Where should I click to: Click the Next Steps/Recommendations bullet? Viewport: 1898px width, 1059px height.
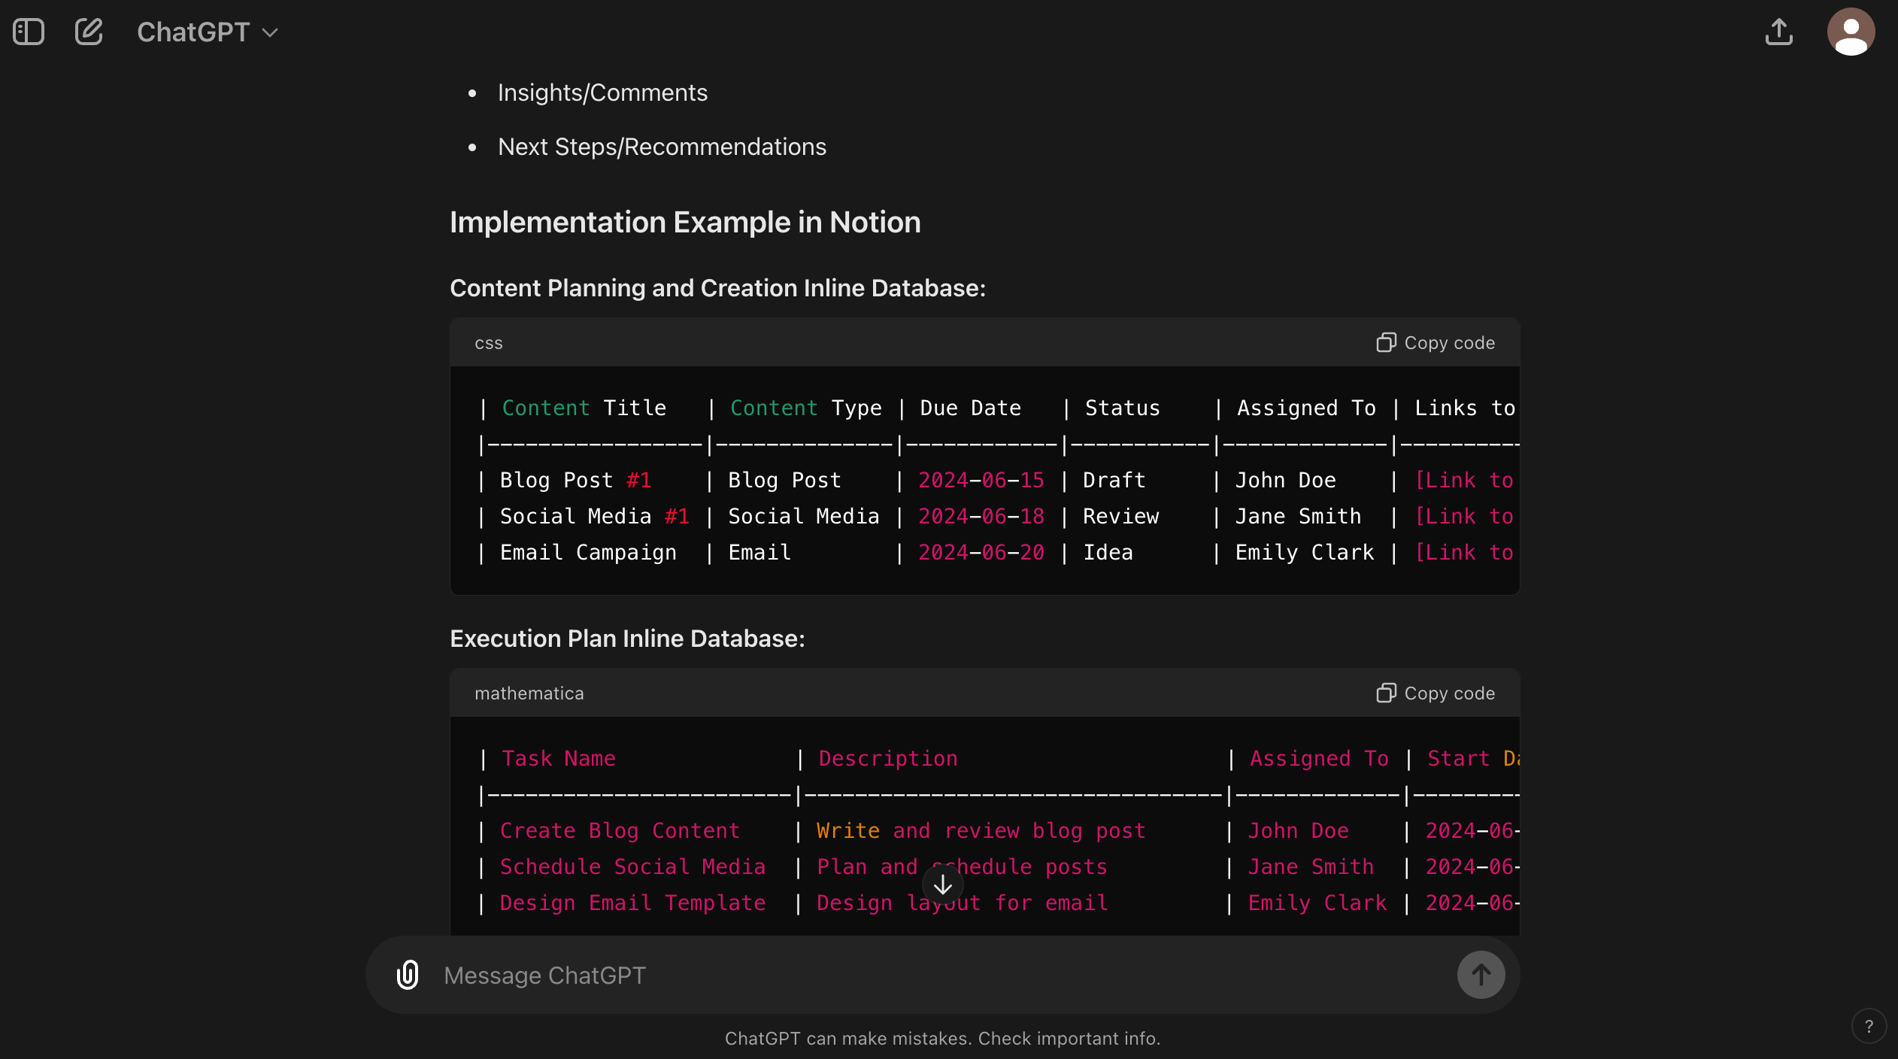(x=662, y=147)
